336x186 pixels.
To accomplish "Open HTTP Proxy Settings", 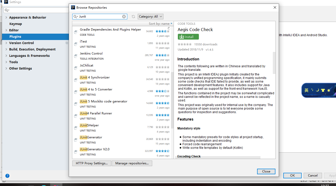I will pyautogui.click(x=91, y=163).
